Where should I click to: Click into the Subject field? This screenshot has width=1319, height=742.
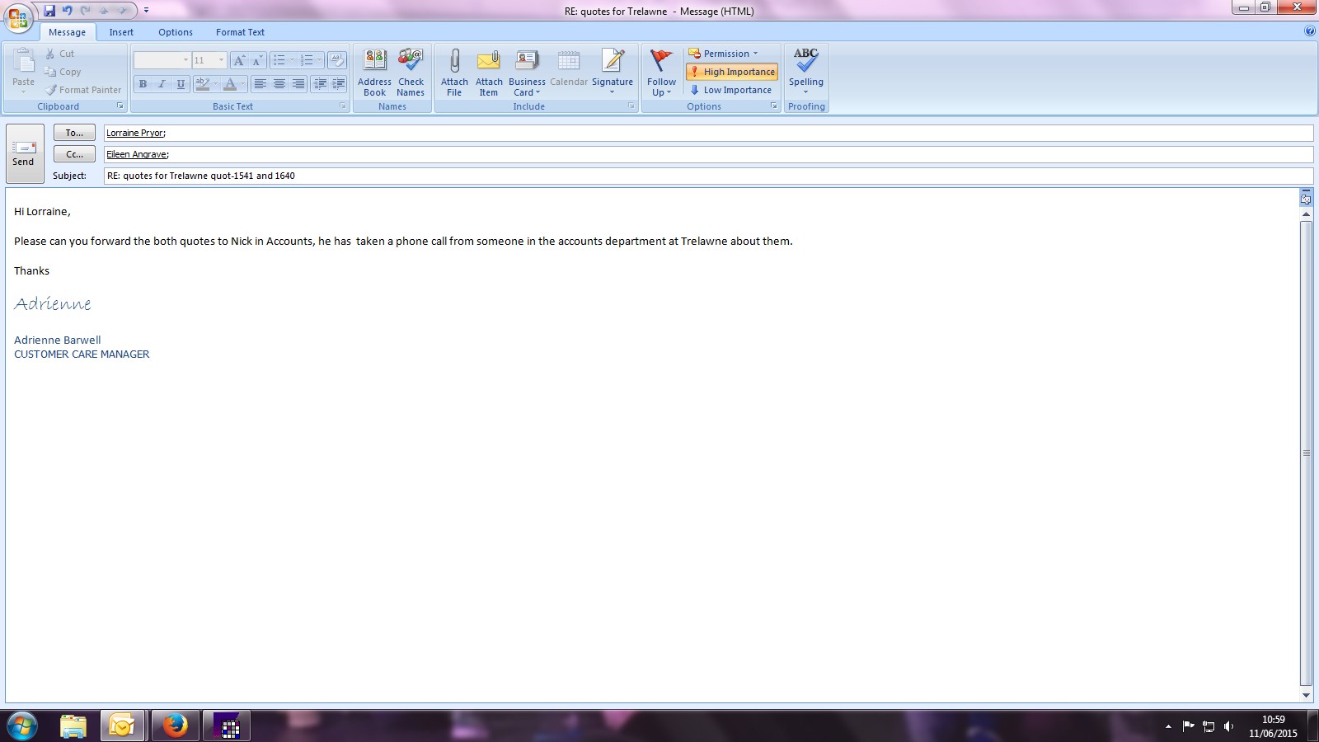[x=707, y=176]
